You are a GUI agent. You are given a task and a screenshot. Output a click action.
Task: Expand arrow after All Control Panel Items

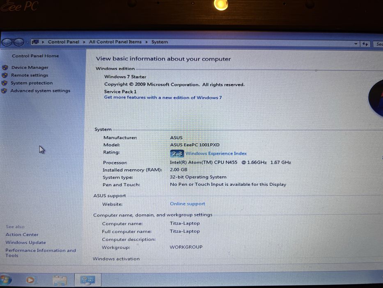click(147, 42)
